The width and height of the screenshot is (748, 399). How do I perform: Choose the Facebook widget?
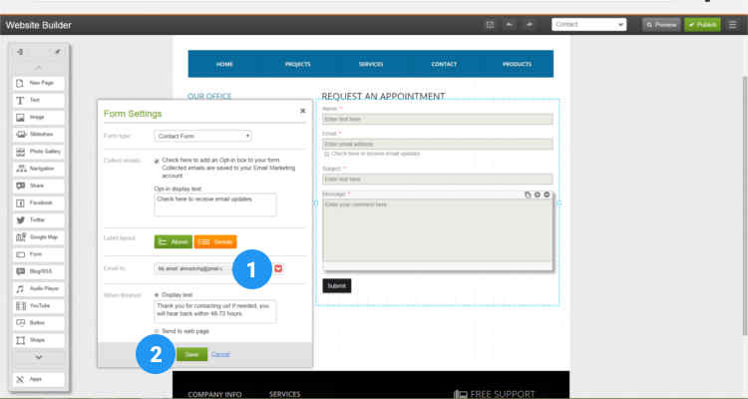[x=39, y=202]
